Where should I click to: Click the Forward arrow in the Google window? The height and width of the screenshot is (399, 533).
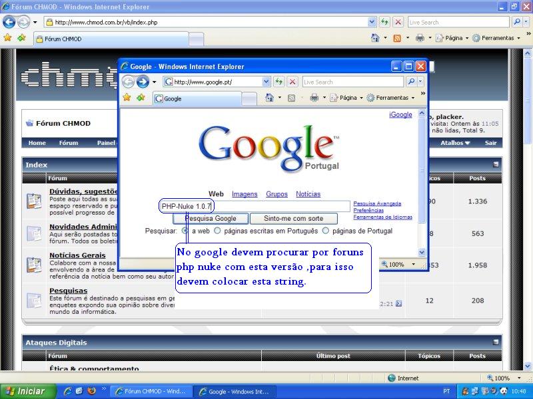pos(143,82)
